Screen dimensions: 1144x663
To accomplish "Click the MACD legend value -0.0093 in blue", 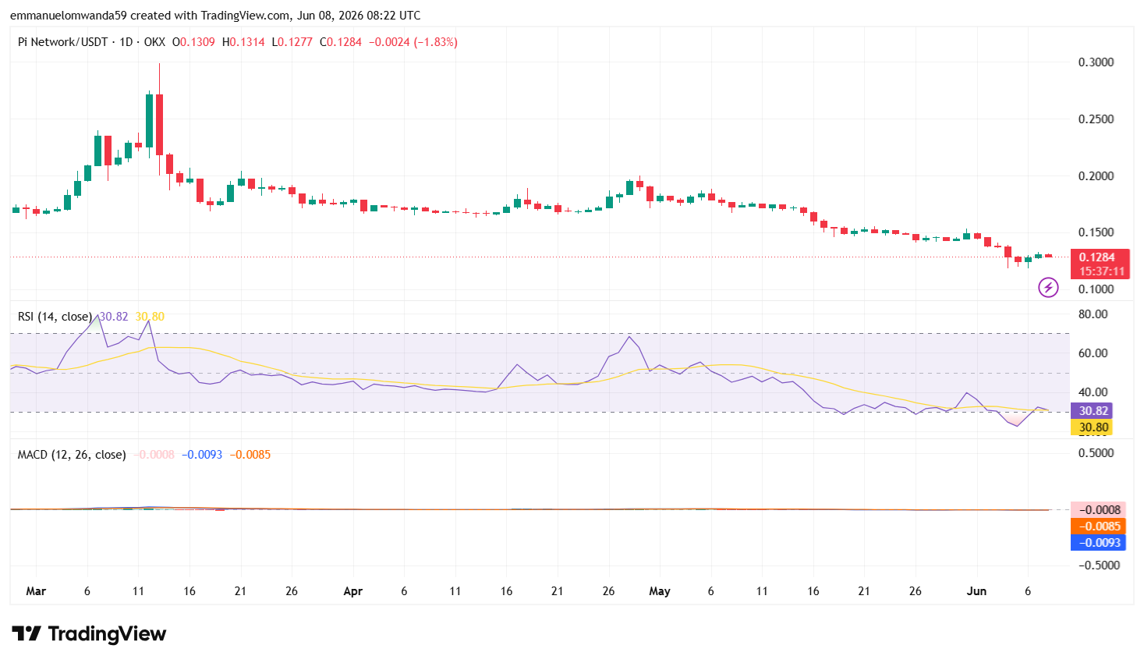I will point(202,455).
